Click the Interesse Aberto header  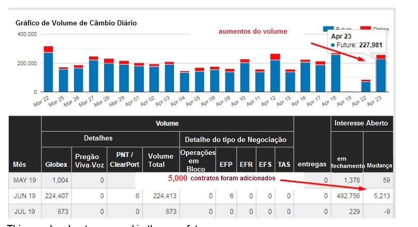(362, 123)
